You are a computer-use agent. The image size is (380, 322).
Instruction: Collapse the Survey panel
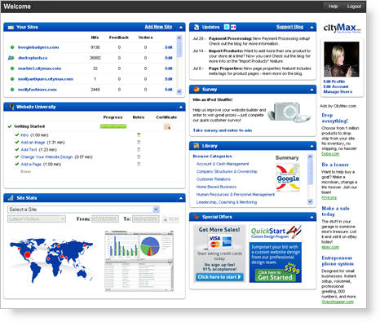(312, 90)
